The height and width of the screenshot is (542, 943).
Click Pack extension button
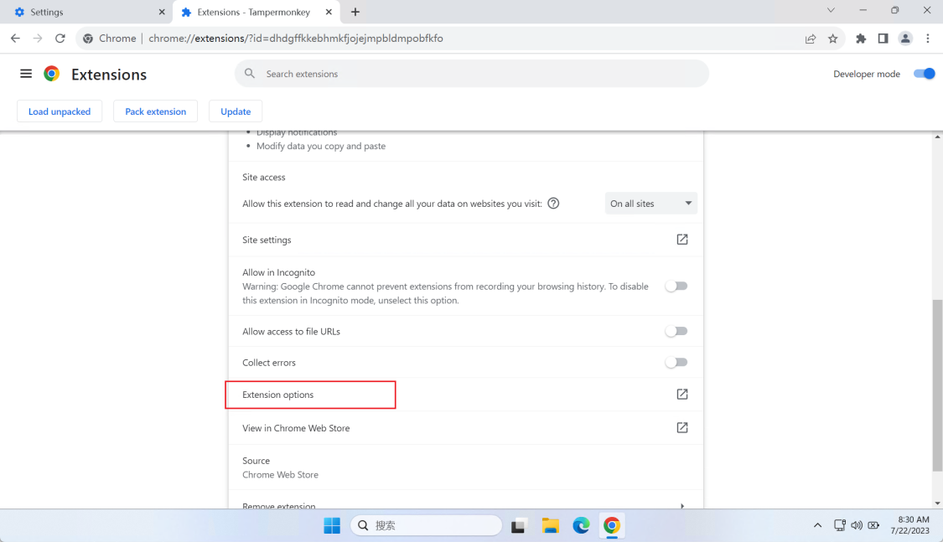click(156, 111)
